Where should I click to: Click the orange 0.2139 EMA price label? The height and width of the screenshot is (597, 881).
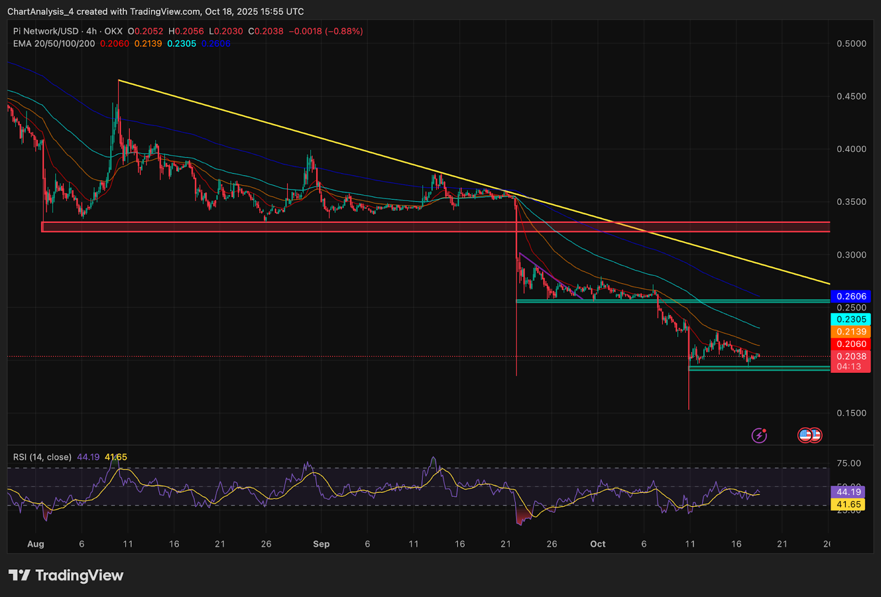[x=851, y=332]
